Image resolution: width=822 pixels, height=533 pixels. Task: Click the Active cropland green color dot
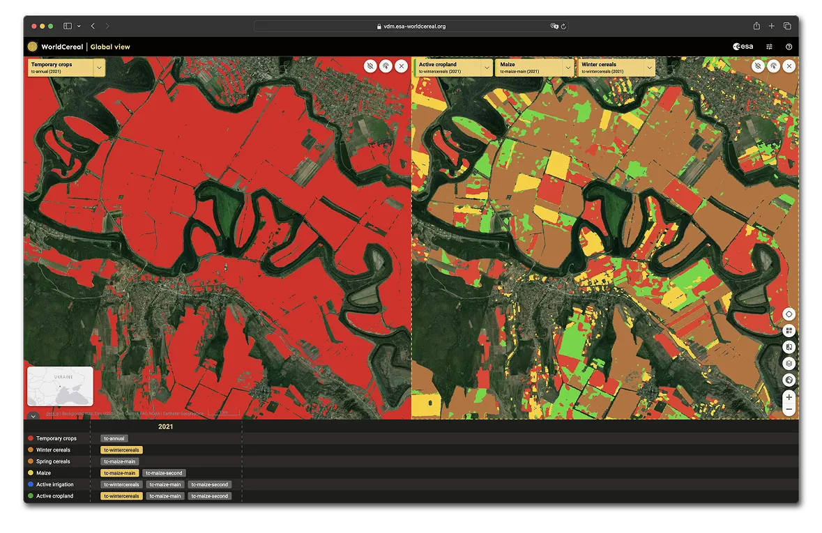point(31,496)
